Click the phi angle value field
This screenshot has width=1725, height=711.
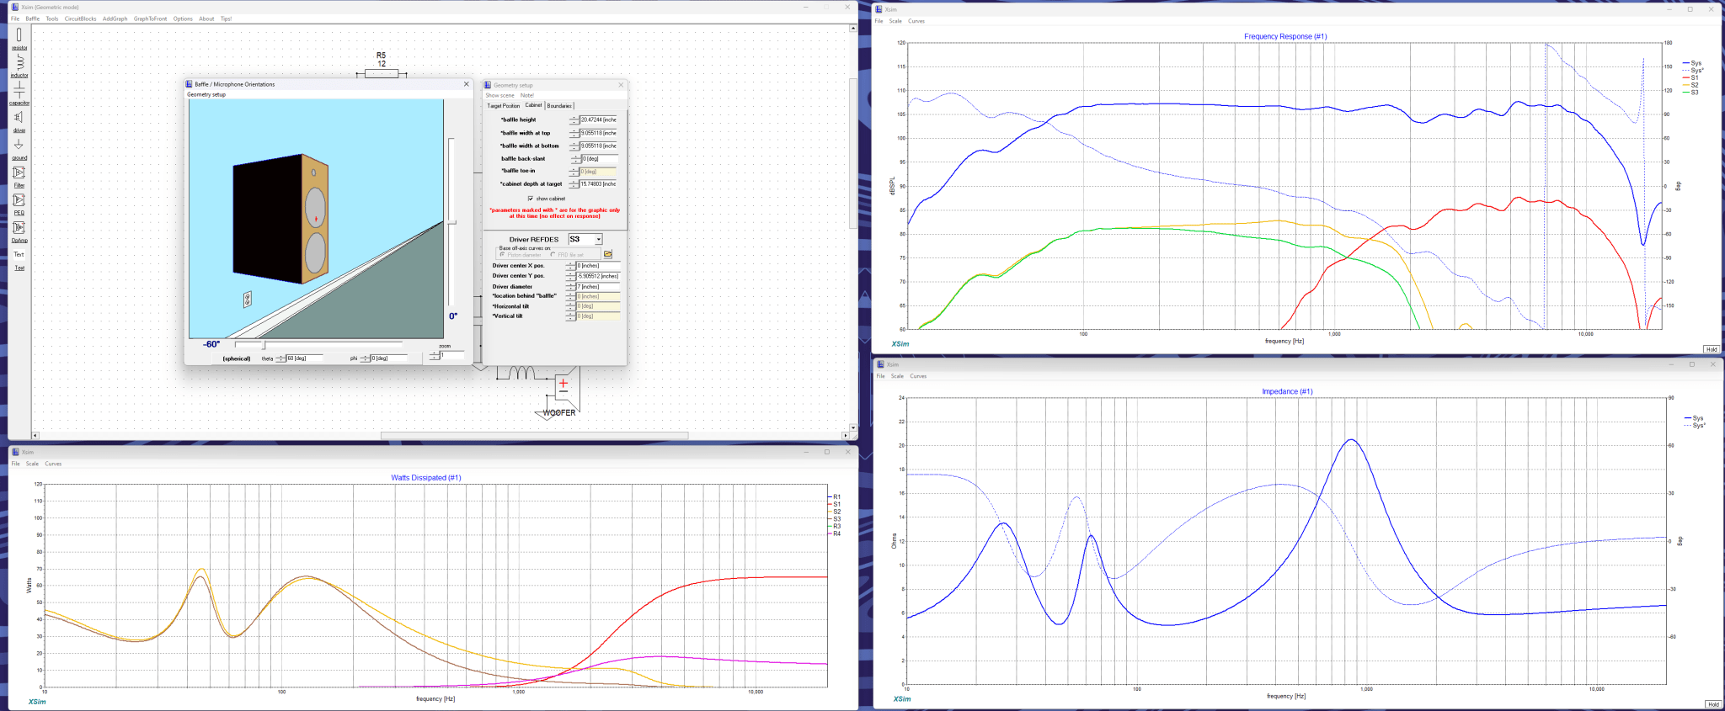[x=390, y=358]
